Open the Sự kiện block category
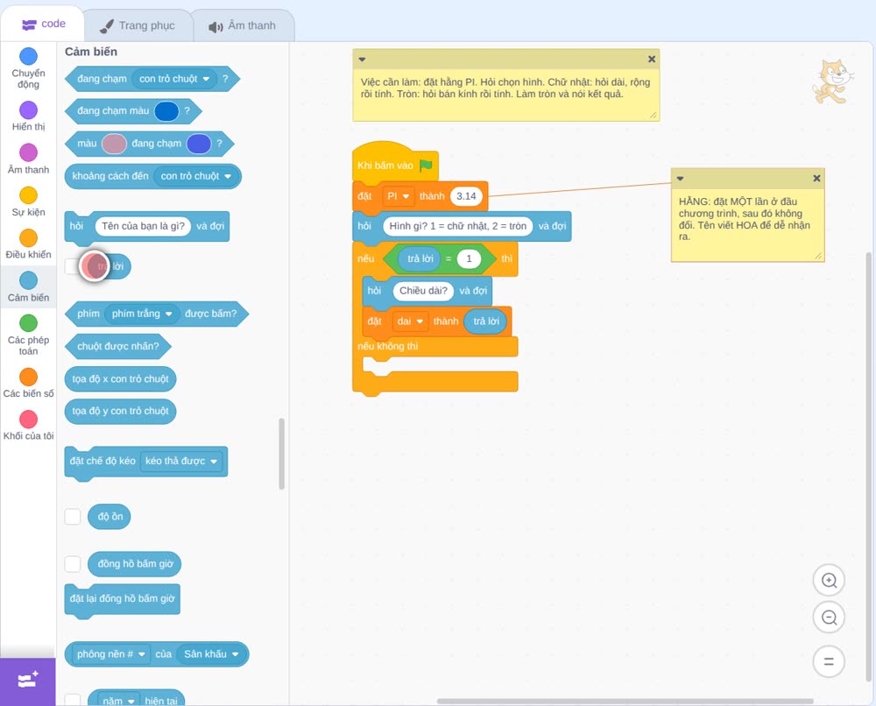Image resolution: width=876 pixels, height=706 pixels. pos(29,201)
